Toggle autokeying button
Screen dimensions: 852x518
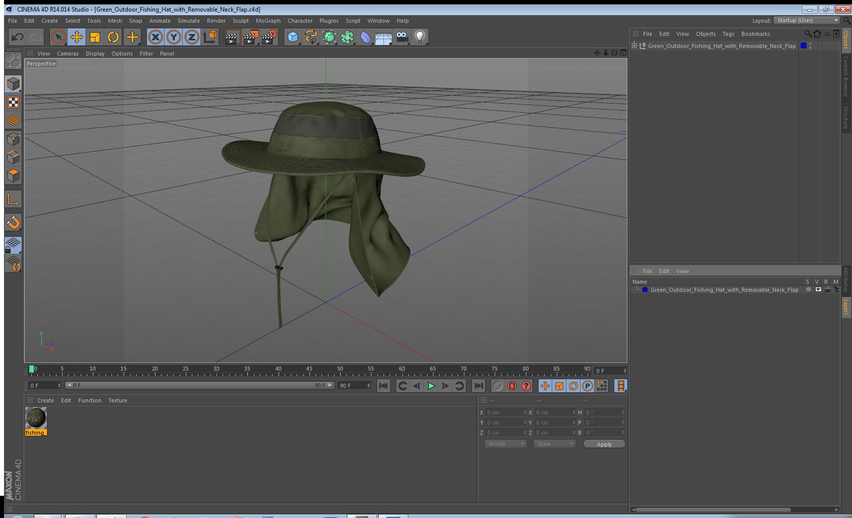[x=512, y=386]
